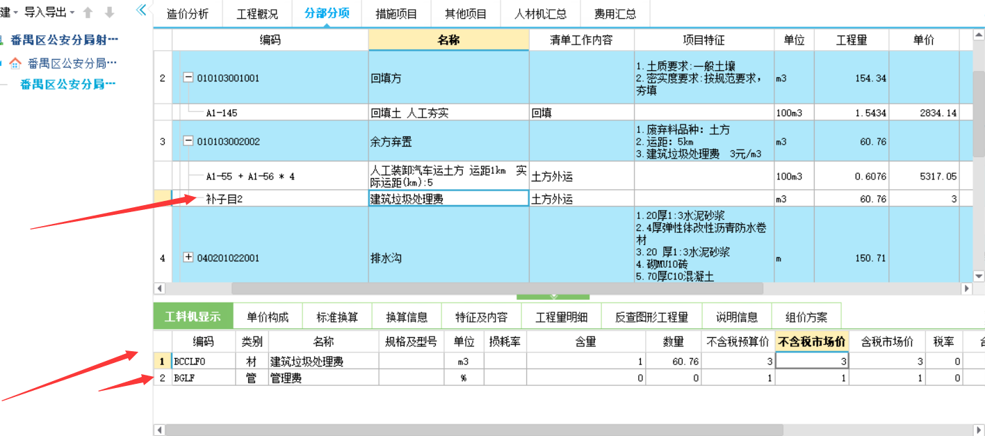Viewport: 985px width, 436px height.
Task: Click the 工程量 column header
Action: pyautogui.click(x=852, y=40)
